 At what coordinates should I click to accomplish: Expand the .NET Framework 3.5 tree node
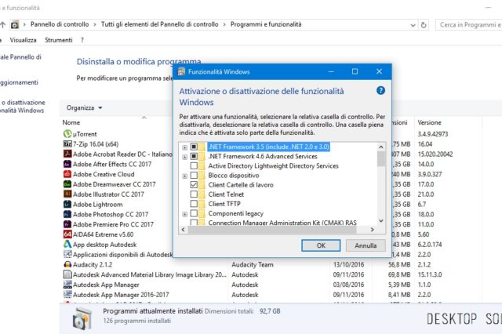click(185, 147)
